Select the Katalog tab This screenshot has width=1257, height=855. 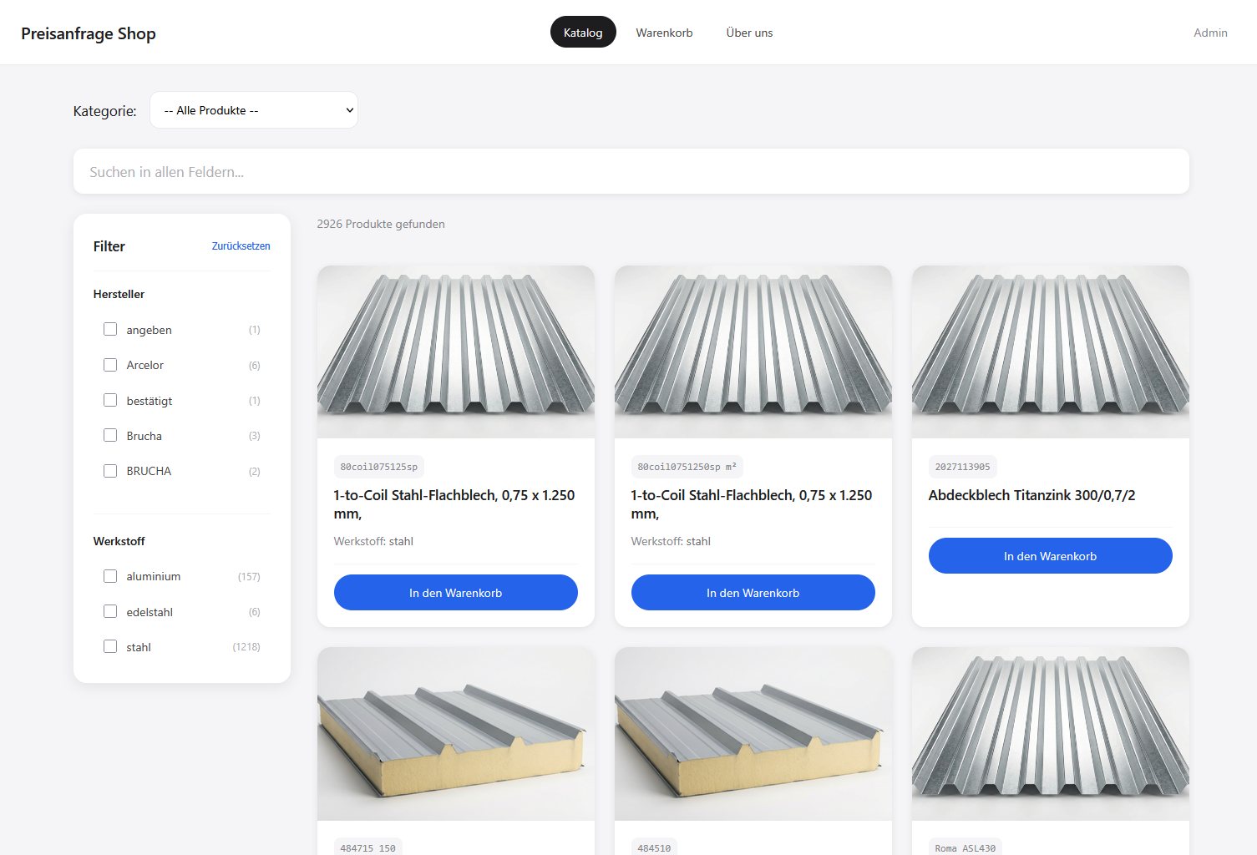pos(583,33)
